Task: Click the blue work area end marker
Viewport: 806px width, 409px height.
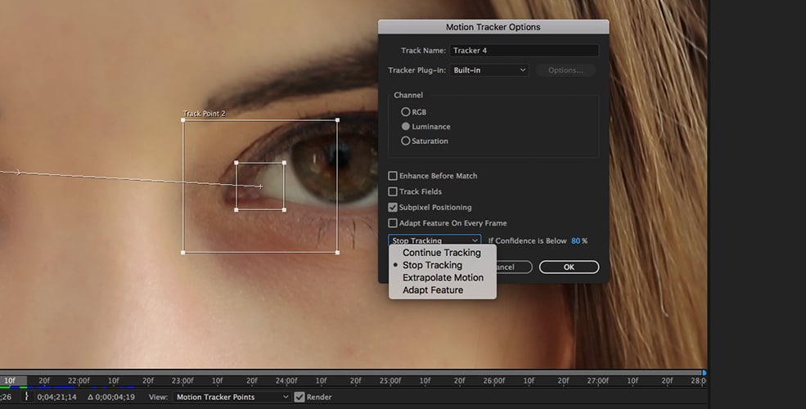Action: 704,373
